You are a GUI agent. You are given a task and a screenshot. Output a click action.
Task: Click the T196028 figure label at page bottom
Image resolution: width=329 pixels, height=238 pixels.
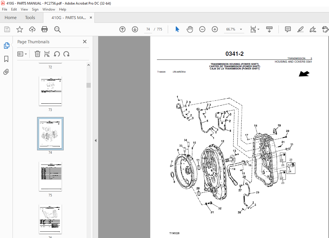[x=174, y=233]
